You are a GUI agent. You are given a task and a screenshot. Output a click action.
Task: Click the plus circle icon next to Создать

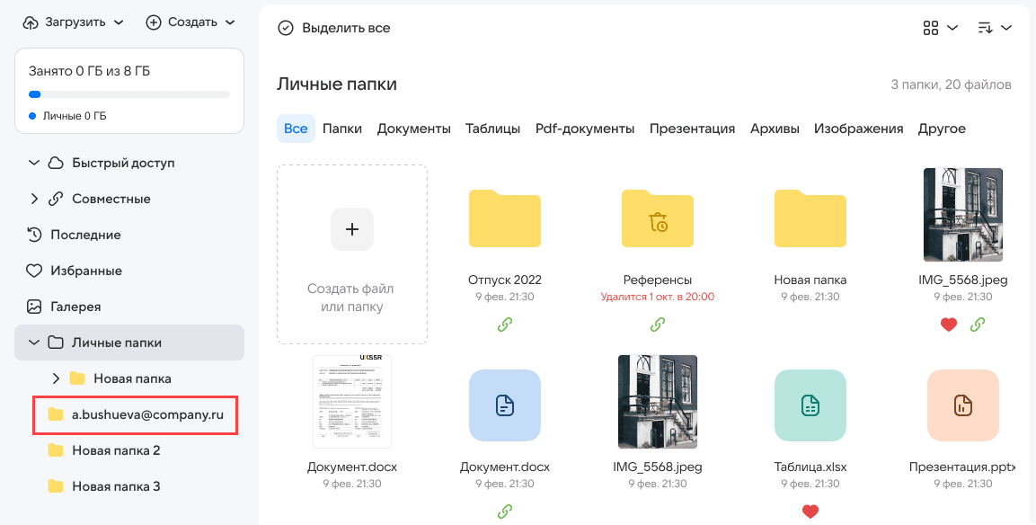click(x=154, y=22)
